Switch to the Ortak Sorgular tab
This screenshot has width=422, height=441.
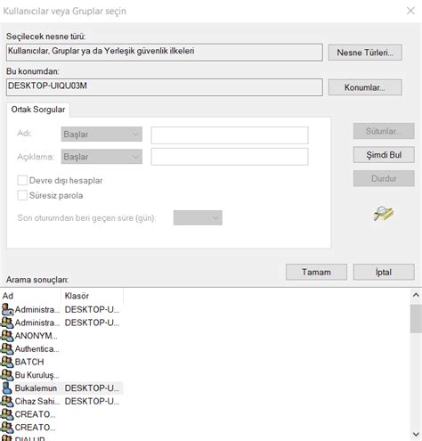point(38,110)
